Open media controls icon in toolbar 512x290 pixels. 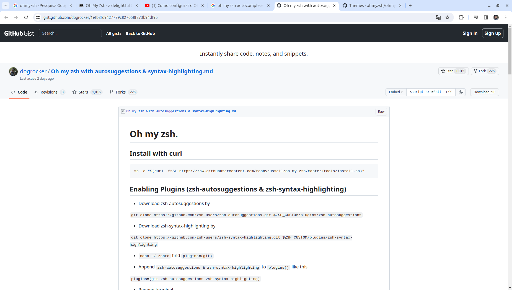[476, 17]
